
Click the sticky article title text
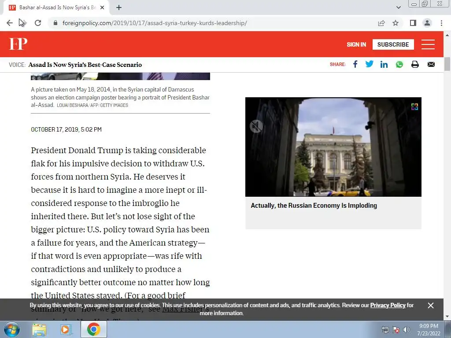coord(85,65)
